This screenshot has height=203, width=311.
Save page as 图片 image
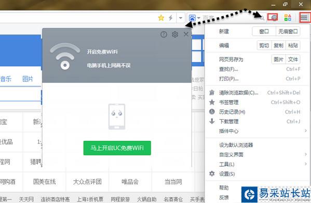coord(278,60)
